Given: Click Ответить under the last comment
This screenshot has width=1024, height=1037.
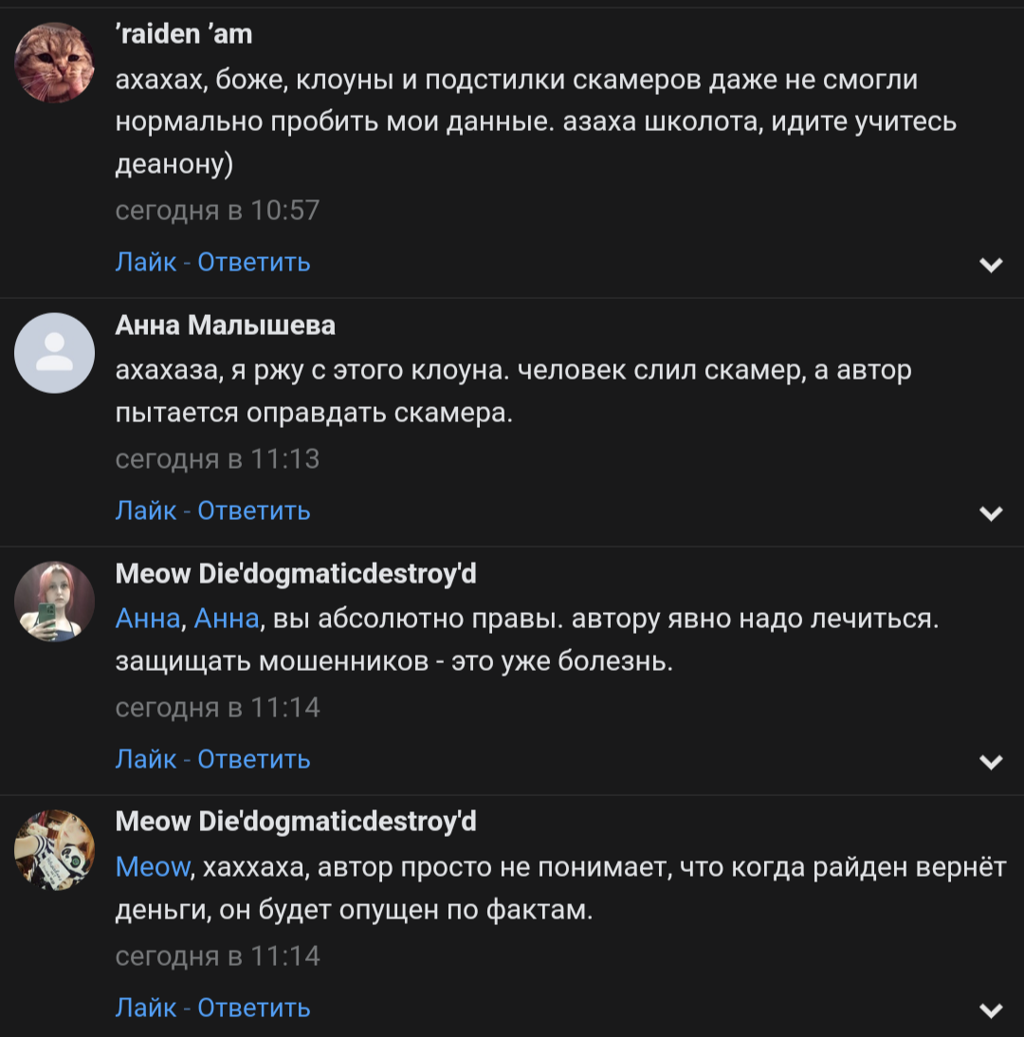Looking at the screenshot, I should point(254,1008).
